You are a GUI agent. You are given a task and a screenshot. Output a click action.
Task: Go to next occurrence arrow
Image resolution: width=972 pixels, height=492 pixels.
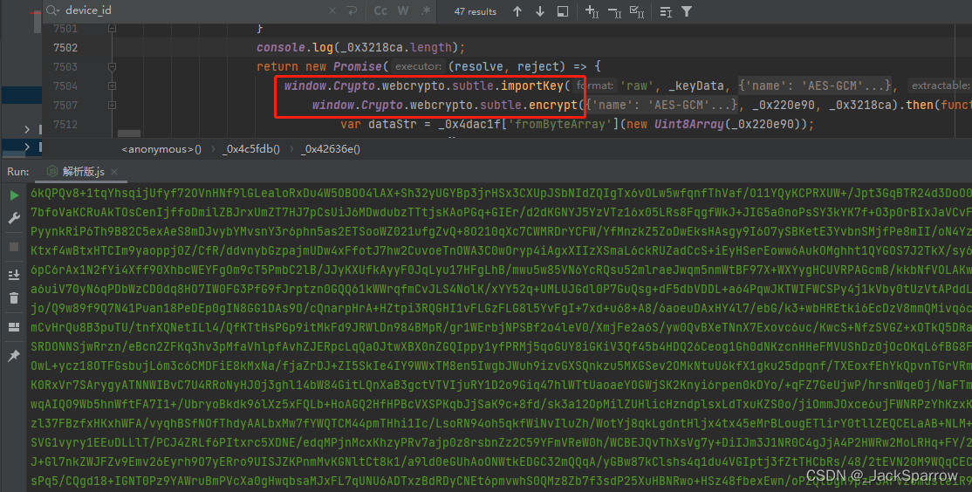click(x=540, y=11)
